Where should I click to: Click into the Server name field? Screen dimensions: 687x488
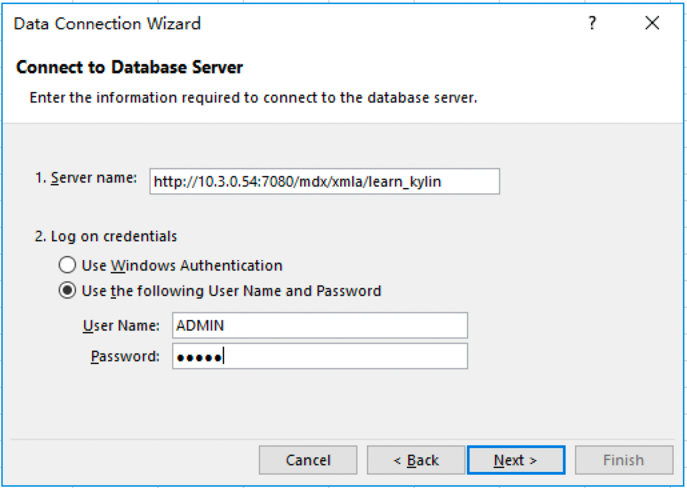(324, 181)
